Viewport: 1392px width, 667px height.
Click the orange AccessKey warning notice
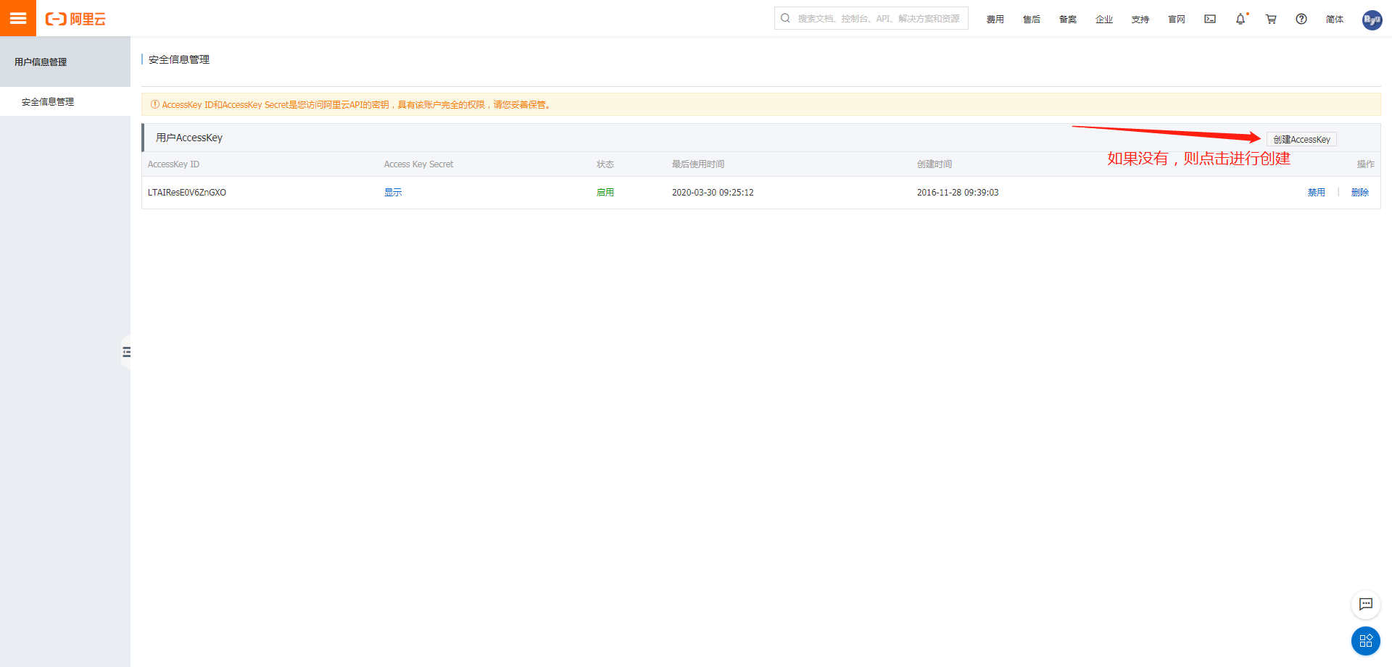pyautogui.click(x=761, y=104)
